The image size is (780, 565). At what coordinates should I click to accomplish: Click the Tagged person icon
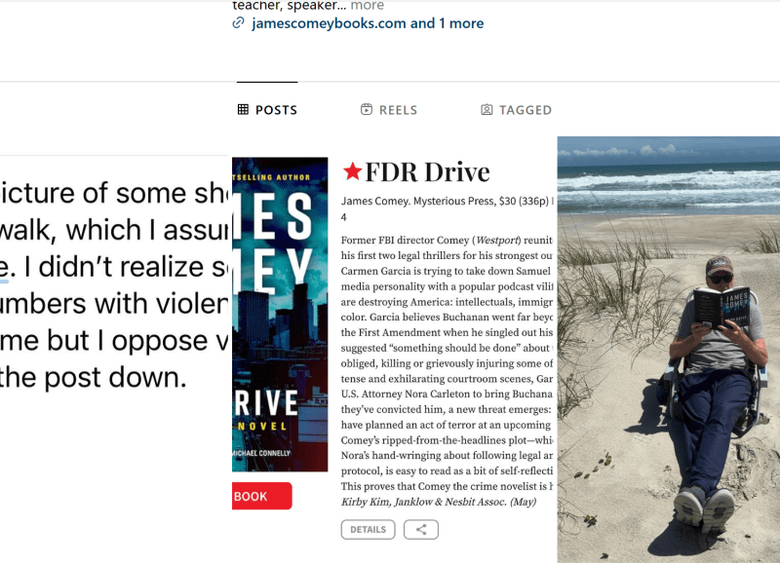[487, 109]
